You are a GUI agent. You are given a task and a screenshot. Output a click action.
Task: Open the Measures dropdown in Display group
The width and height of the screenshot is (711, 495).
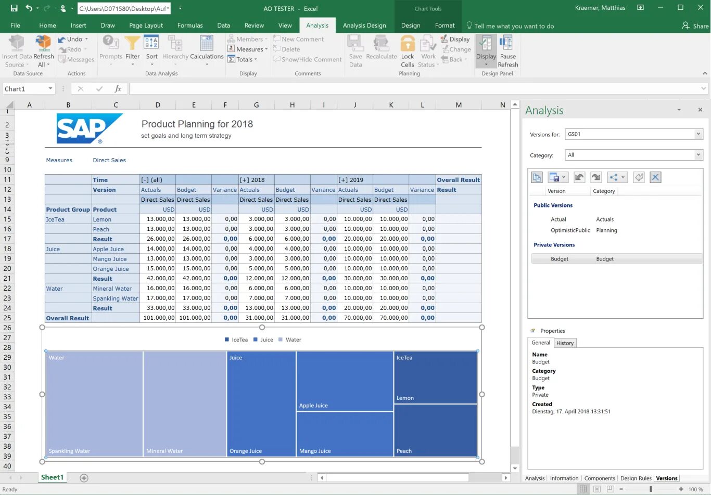247,49
